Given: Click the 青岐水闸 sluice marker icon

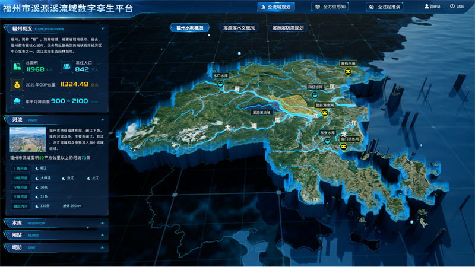Looking at the screenshot, I should pyautogui.click(x=349, y=72).
